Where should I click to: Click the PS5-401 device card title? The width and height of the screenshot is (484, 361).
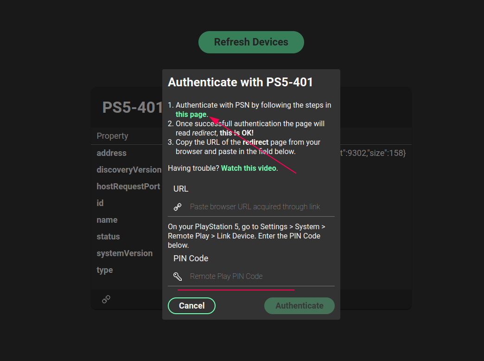133,108
